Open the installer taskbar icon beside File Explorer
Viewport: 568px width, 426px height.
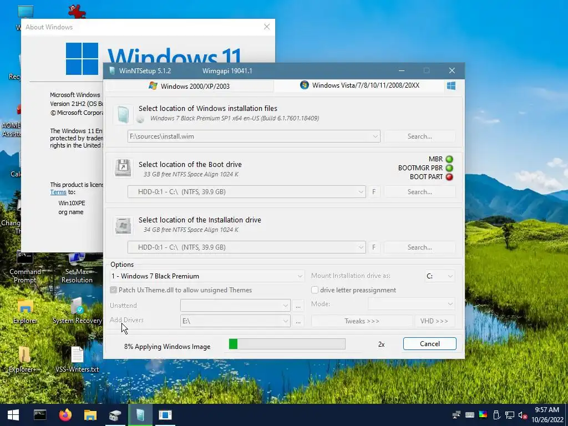point(115,415)
